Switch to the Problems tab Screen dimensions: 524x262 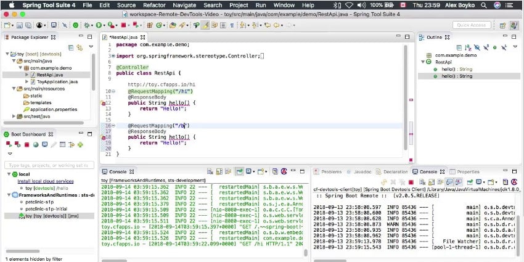tap(328, 172)
